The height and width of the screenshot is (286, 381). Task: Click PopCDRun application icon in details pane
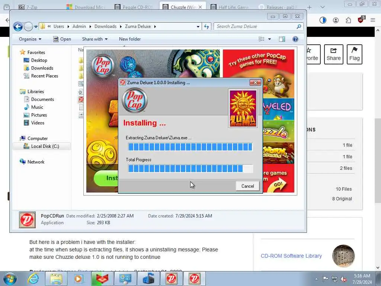click(x=27, y=220)
